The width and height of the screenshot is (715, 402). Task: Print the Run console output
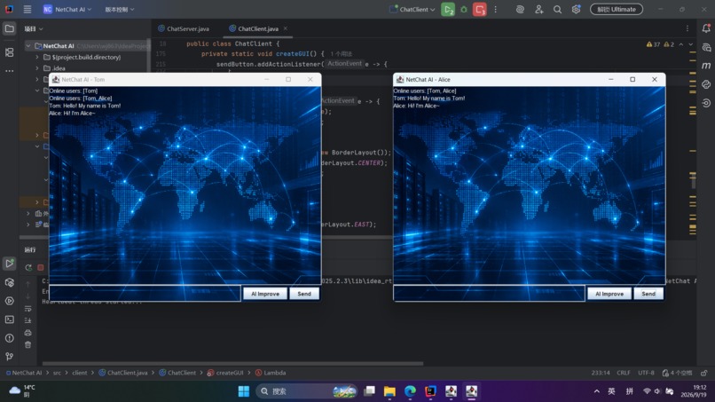(27, 333)
